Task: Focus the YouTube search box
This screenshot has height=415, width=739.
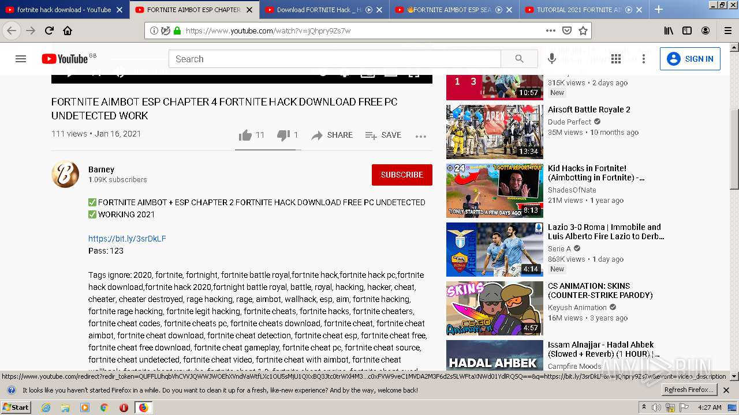Action: (335, 59)
